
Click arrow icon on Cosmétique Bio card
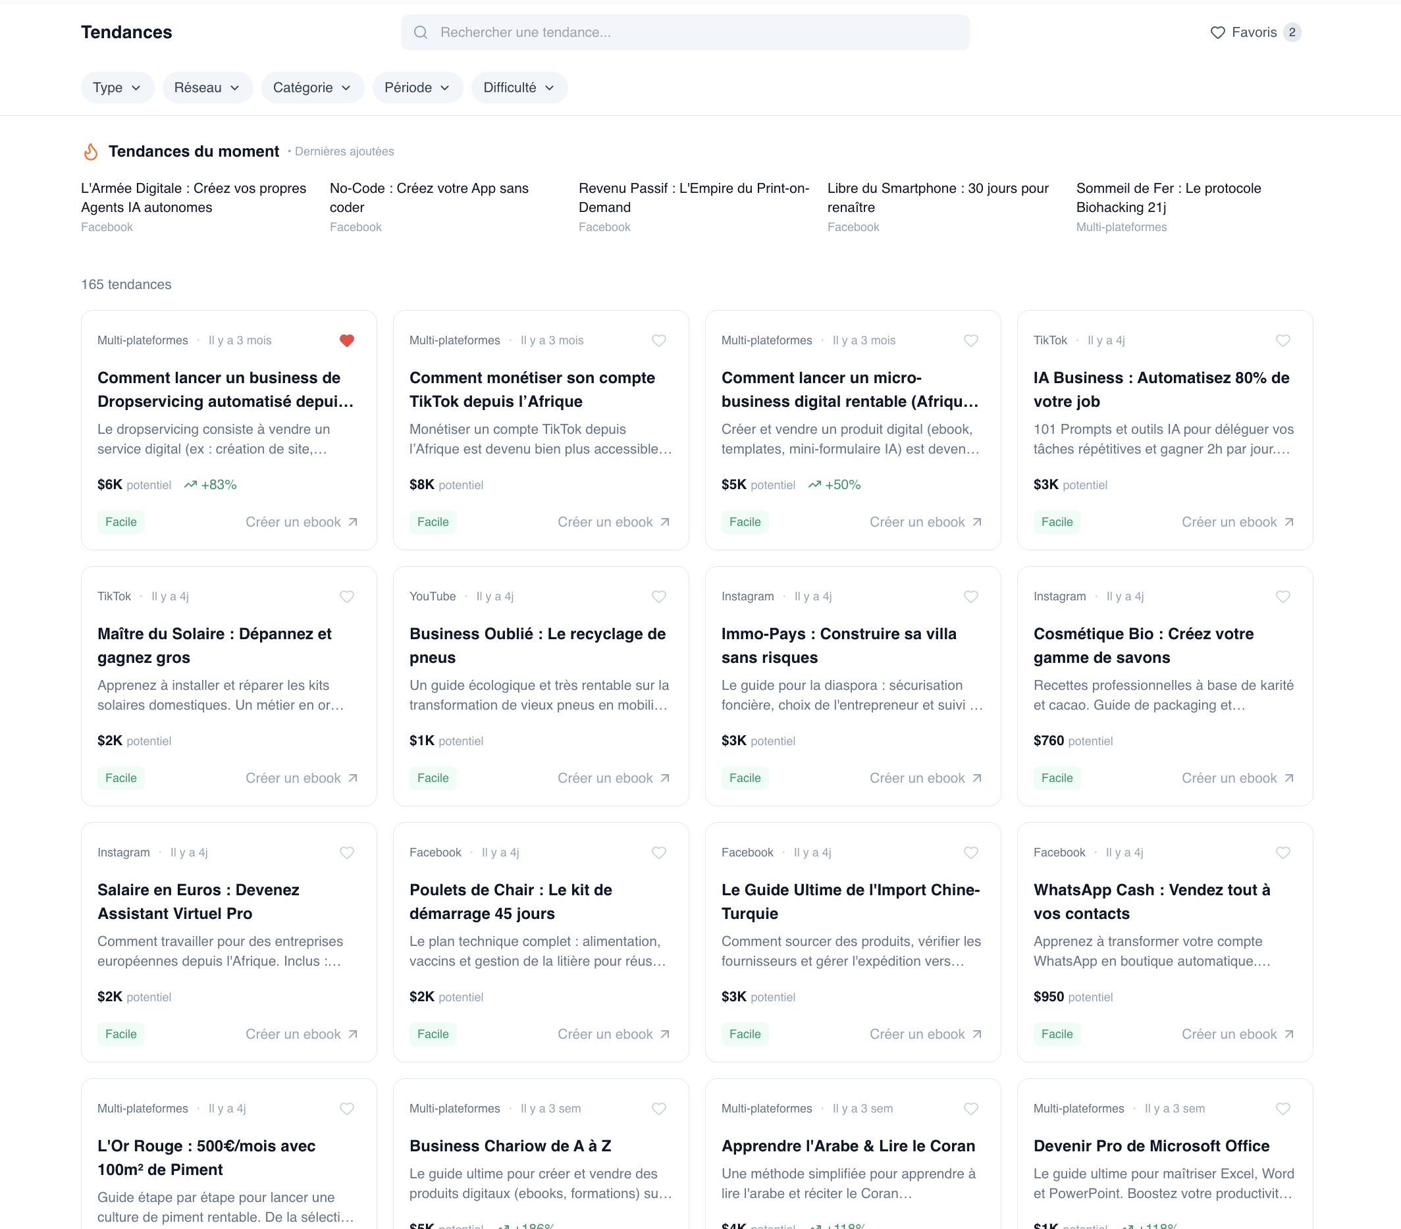pyautogui.click(x=1288, y=778)
